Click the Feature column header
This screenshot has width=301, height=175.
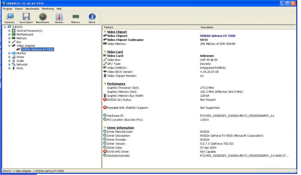click(150, 27)
